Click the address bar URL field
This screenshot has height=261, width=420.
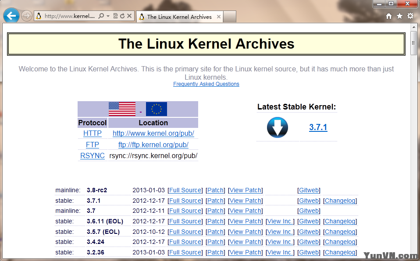pyautogui.click(x=70, y=16)
